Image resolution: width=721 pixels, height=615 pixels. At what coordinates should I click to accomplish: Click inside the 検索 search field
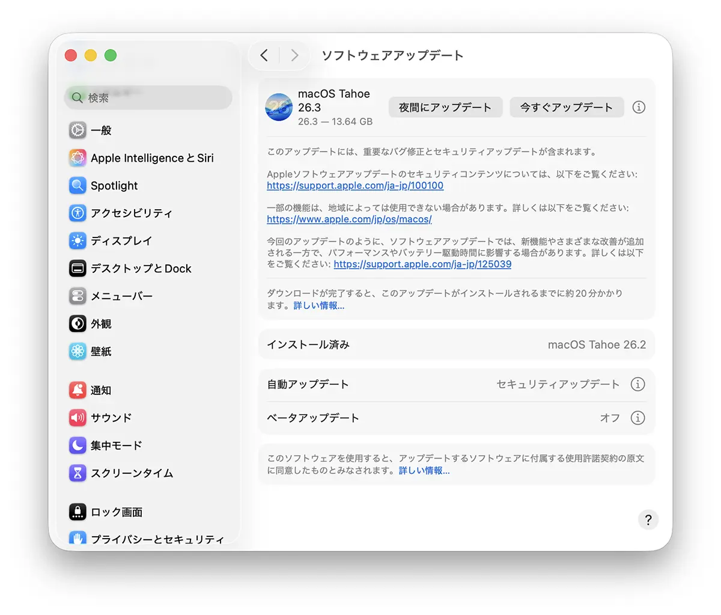(x=148, y=97)
